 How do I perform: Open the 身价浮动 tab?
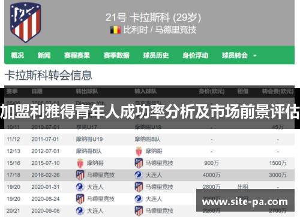(x=195, y=55)
